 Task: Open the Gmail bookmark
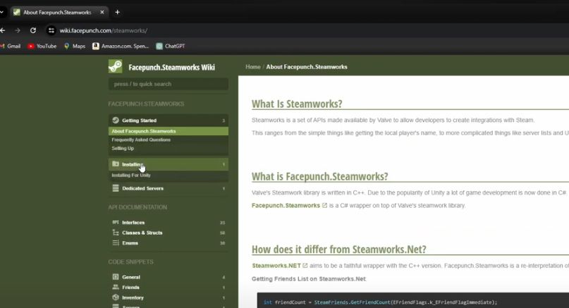tap(10, 46)
